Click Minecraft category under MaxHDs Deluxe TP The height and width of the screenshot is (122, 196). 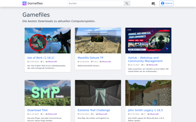pos(106,61)
